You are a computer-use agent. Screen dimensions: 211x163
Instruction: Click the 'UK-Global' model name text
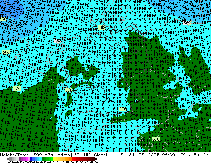96,155
